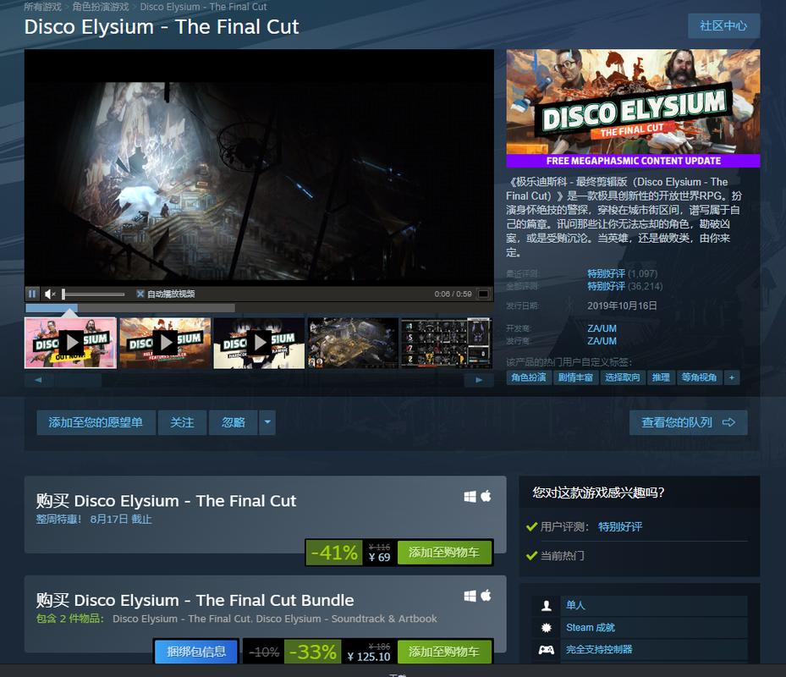Screen dimensions: 786x677
Task: Select the 推理 tag
Action: pyautogui.click(x=661, y=377)
